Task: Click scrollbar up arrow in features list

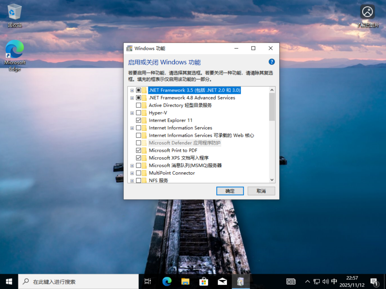Action: click(272, 90)
